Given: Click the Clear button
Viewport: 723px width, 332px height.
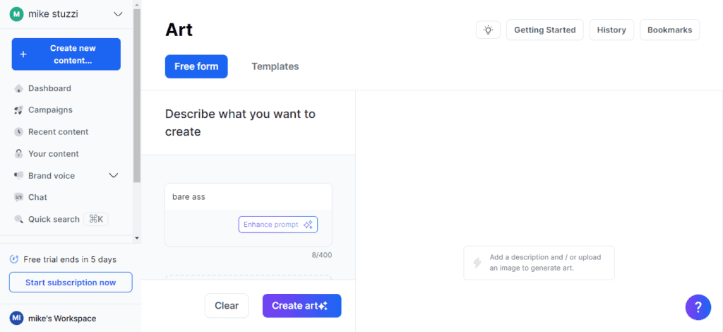Looking at the screenshot, I should pos(227,306).
